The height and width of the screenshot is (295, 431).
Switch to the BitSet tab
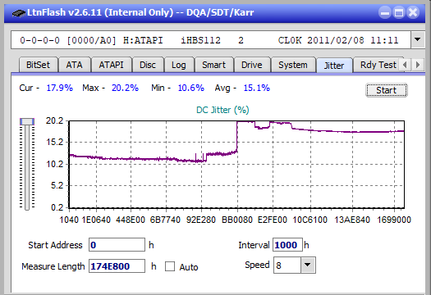(x=39, y=65)
